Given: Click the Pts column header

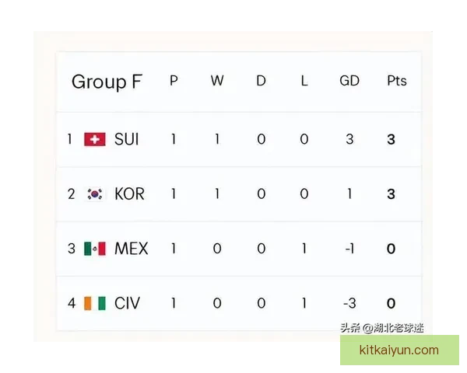Looking at the screenshot, I should (397, 81).
